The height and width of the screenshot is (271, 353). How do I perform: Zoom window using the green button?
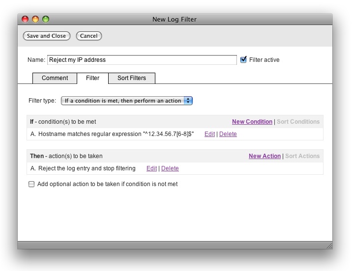click(x=46, y=19)
